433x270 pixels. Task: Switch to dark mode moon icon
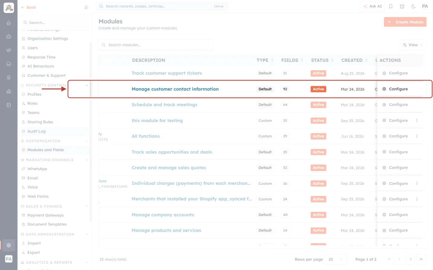[x=413, y=6]
